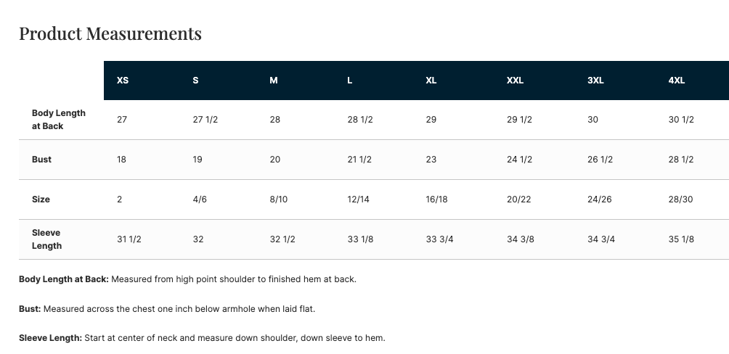
Task: Click the Product Measurements heading
Action: pos(110,33)
